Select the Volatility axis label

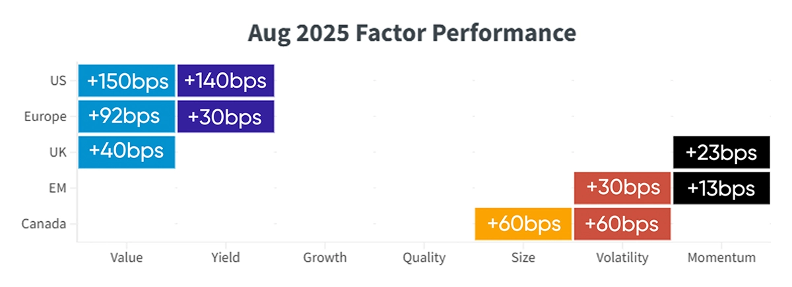tap(622, 257)
